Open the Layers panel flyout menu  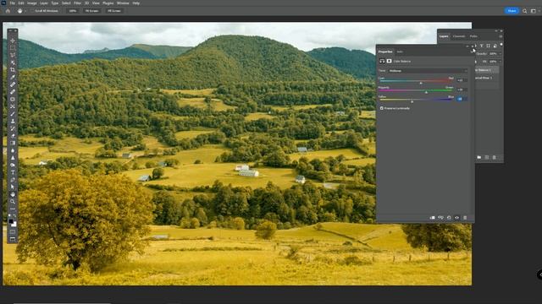coord(501,36)
